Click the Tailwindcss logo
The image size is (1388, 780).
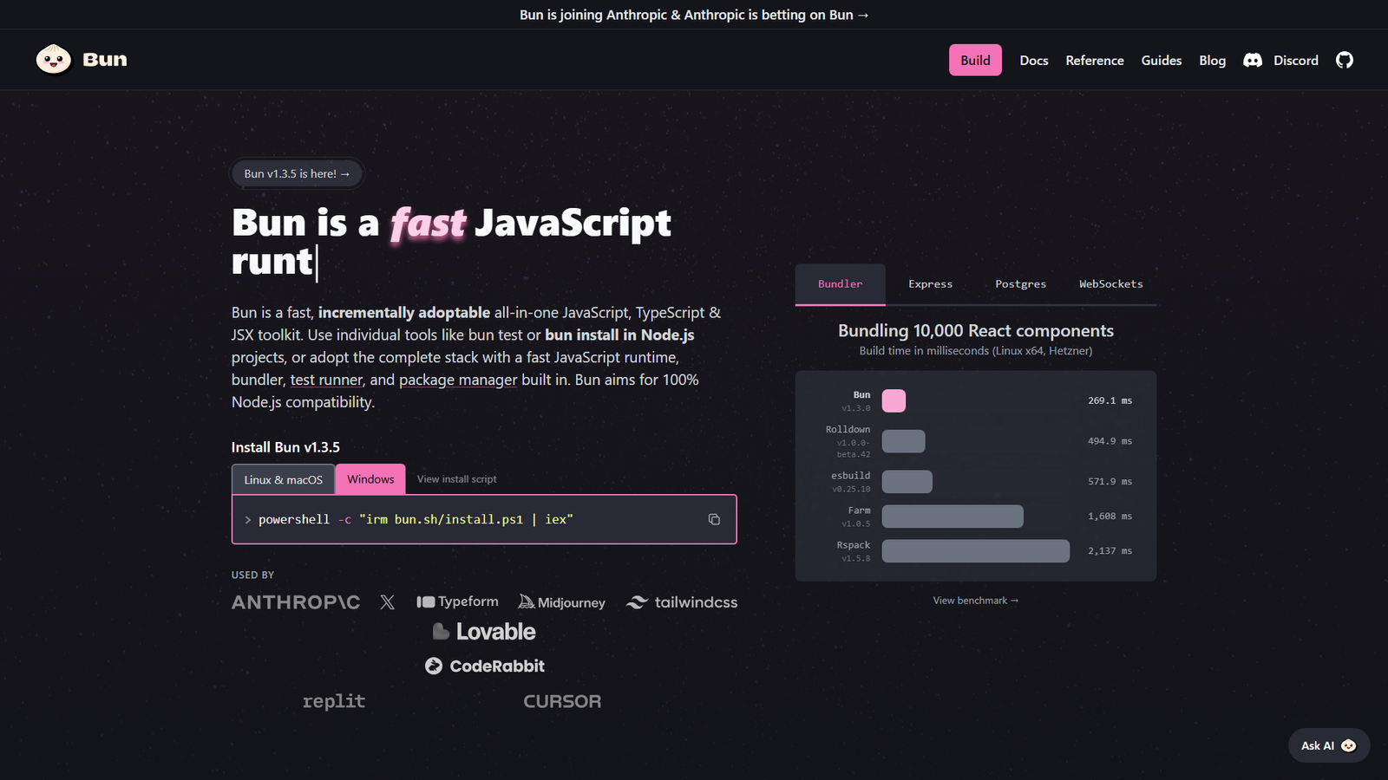(682, 602)
